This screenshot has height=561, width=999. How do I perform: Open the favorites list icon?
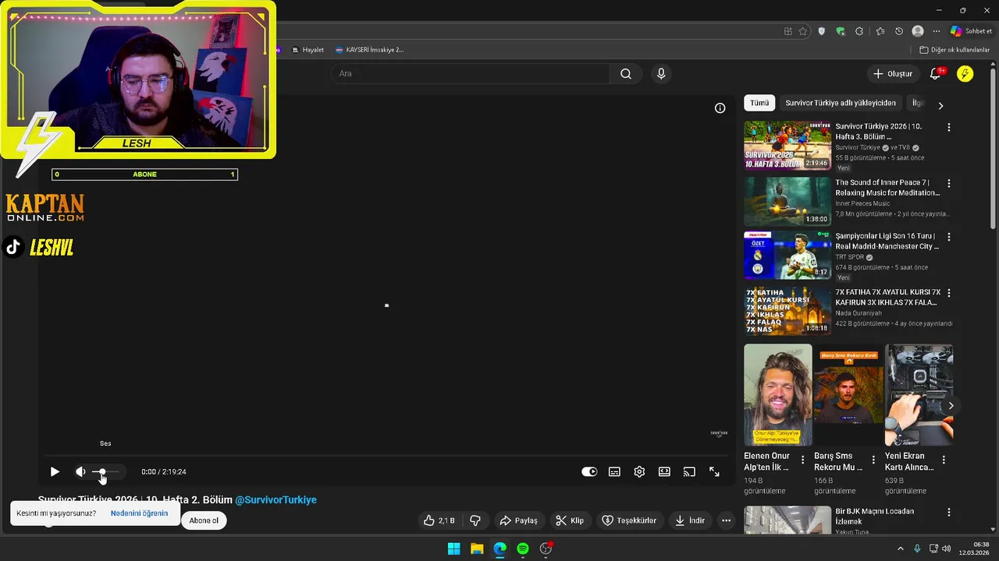click(x=880, y=31)
